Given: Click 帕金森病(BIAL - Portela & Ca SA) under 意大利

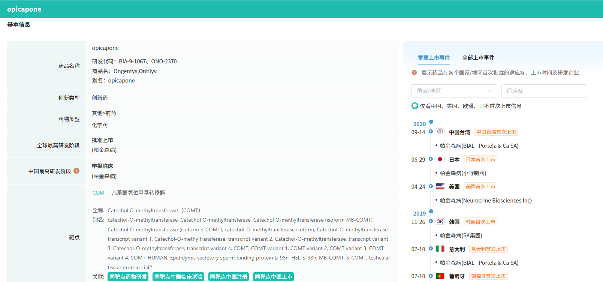Looking at the screenshot, I should tap(479, 263).
